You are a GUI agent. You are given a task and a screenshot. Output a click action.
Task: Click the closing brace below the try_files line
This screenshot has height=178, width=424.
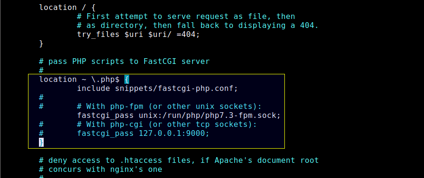click(41, 44)
